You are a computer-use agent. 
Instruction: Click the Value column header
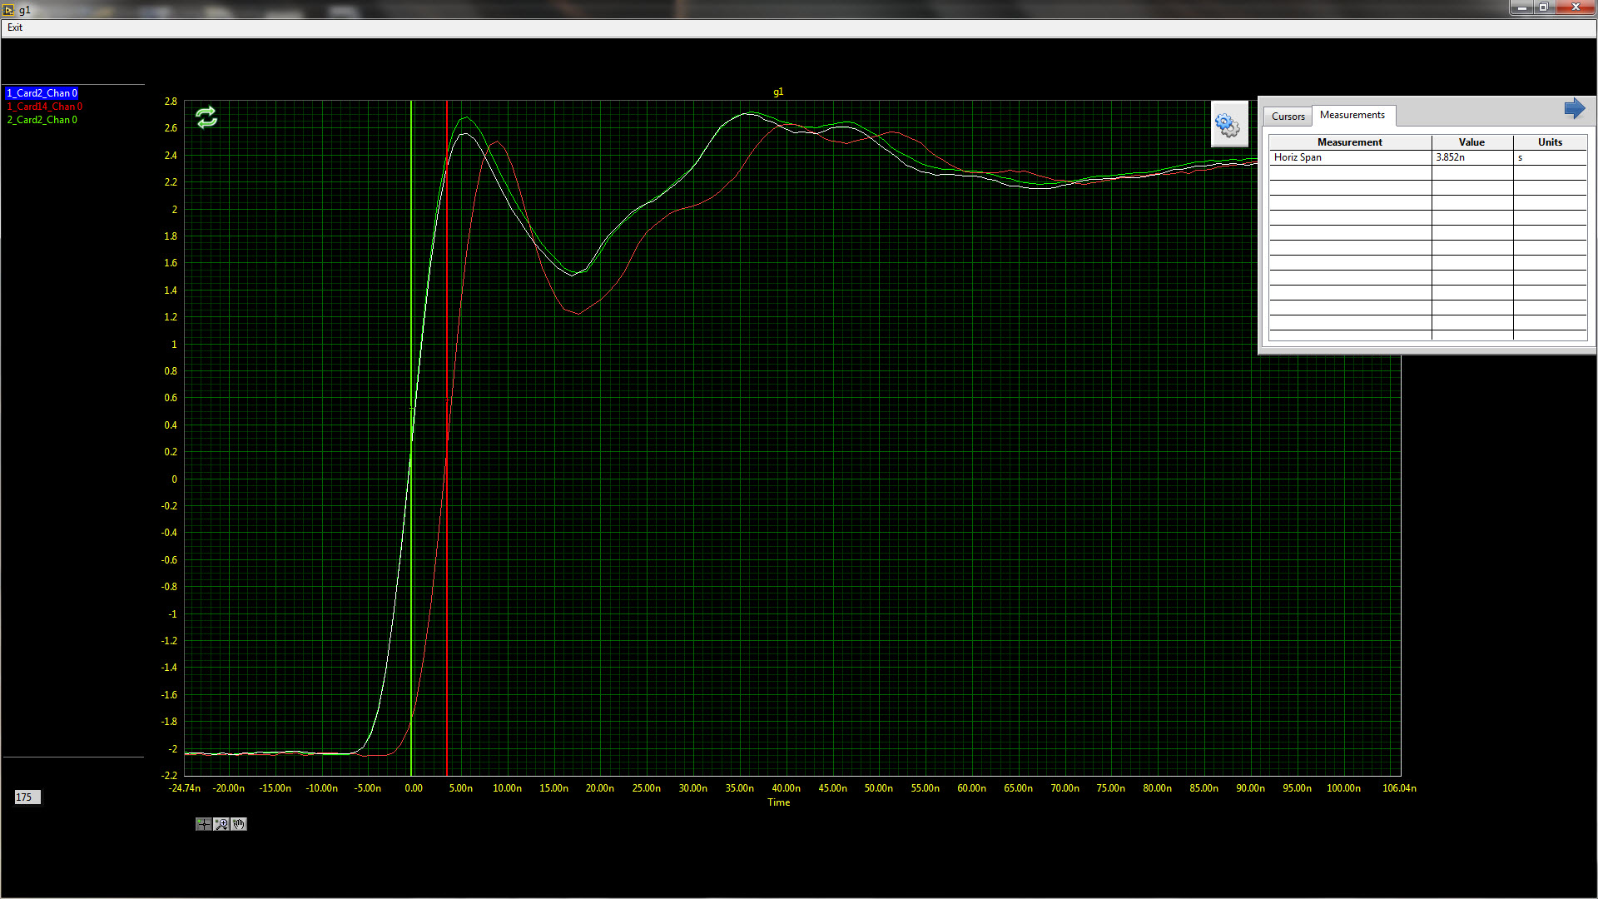coord(1471,142)
